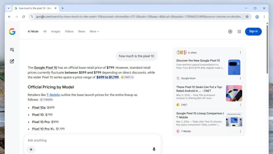Select the address bar URL field
273x154 pixels.
139,17
